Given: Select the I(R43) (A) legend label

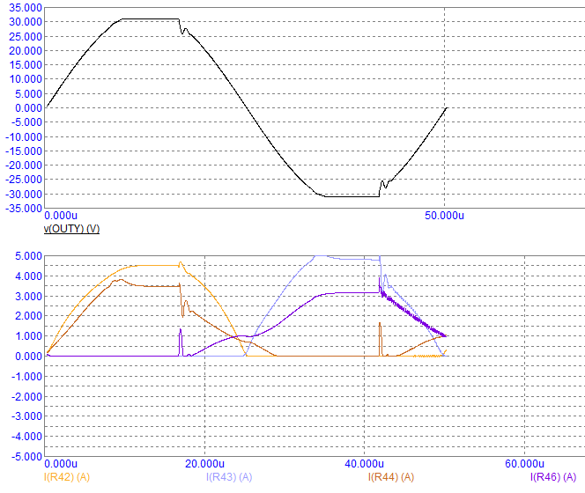Looking at the screenshot, I should pos(229,476).
